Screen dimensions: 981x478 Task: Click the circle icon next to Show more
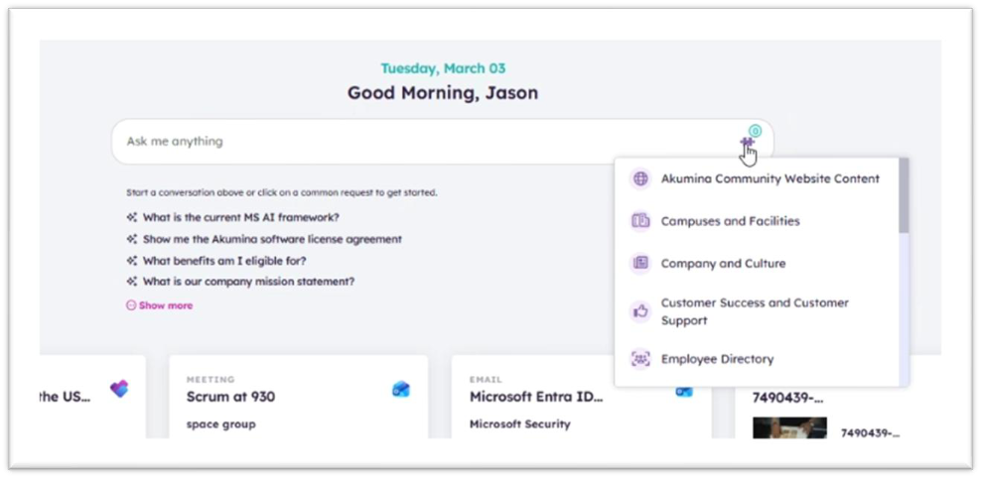(131, 305)
